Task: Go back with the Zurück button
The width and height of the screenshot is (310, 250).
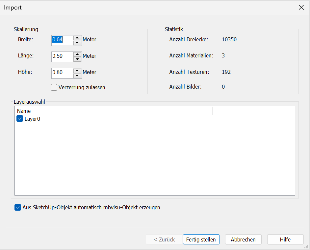Action: [x=164, y=240]
